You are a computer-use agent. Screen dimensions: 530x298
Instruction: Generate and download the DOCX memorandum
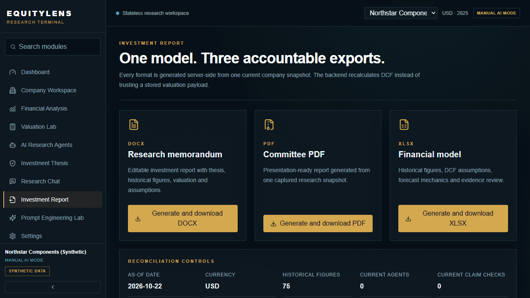tap(183, 219)
